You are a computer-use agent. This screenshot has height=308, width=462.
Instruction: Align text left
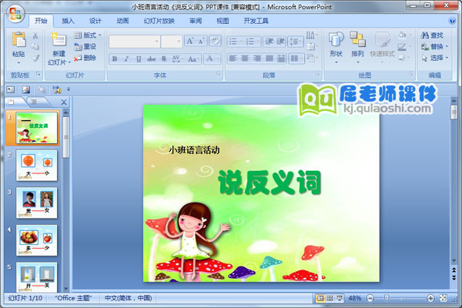[x=233, y=59]
